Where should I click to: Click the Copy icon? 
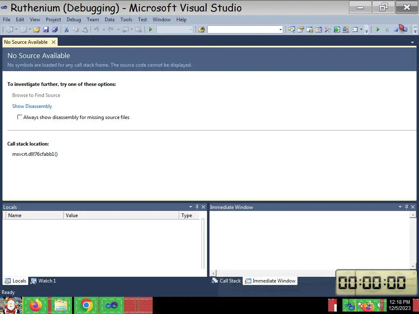click(x=76, y=29)
